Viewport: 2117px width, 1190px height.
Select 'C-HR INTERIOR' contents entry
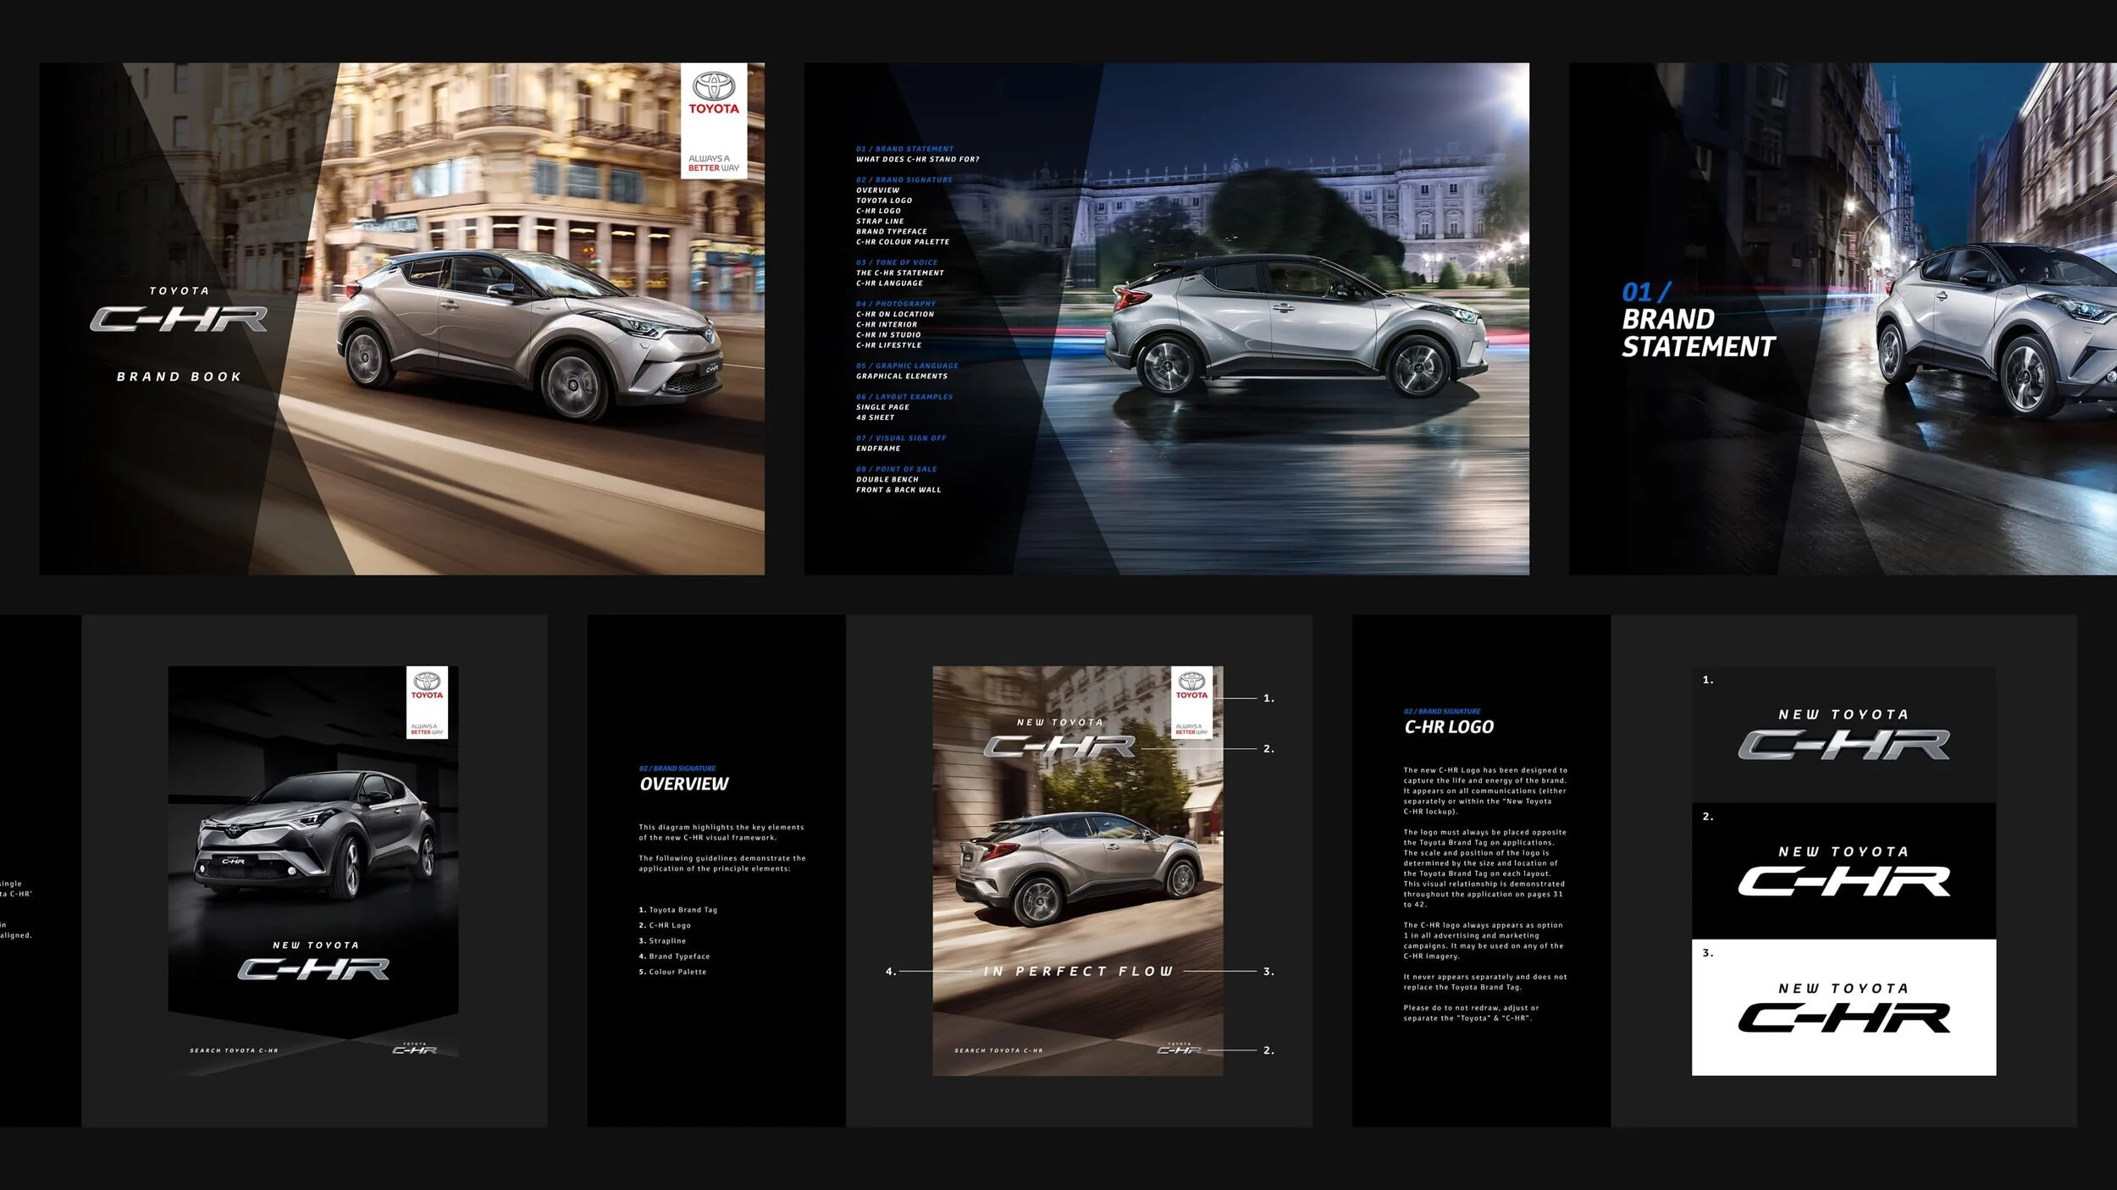pyautogui.click(x=886, y=324)
